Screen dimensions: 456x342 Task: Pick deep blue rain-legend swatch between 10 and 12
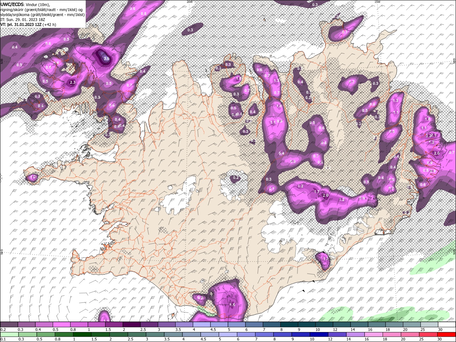pos(319,335)
